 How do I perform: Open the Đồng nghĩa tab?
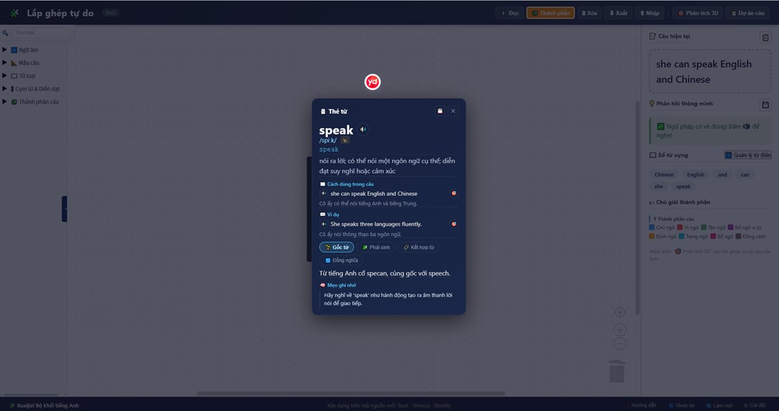[x=341, y=260]
